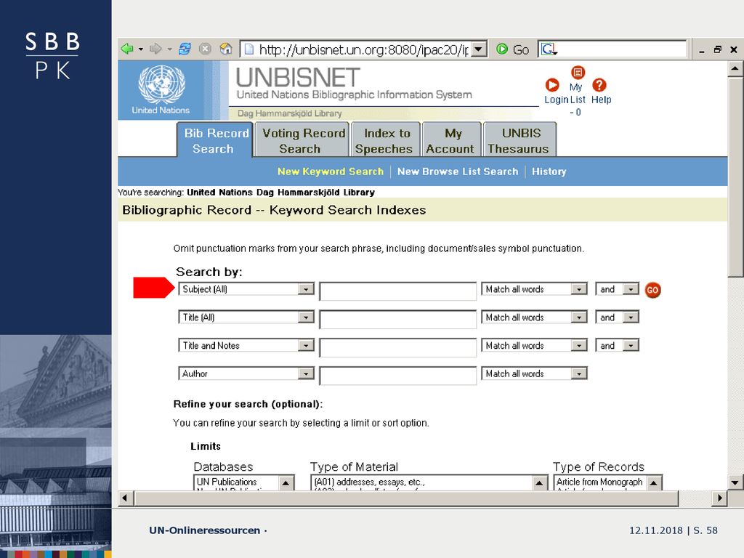Click the History link
Image resolution: width=744 pixels, height=558 pixels.
coord(549,171)
